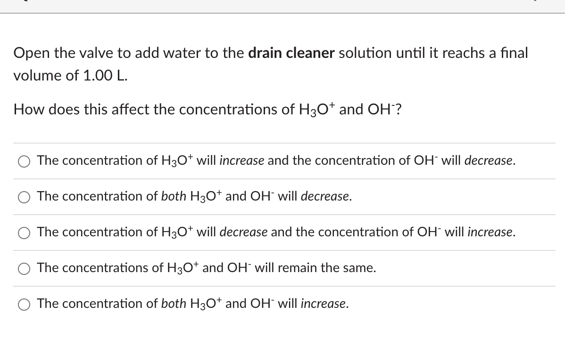
Task: Select radio for H3O+ decrease, OH- increase
Action: coord(24,233)
